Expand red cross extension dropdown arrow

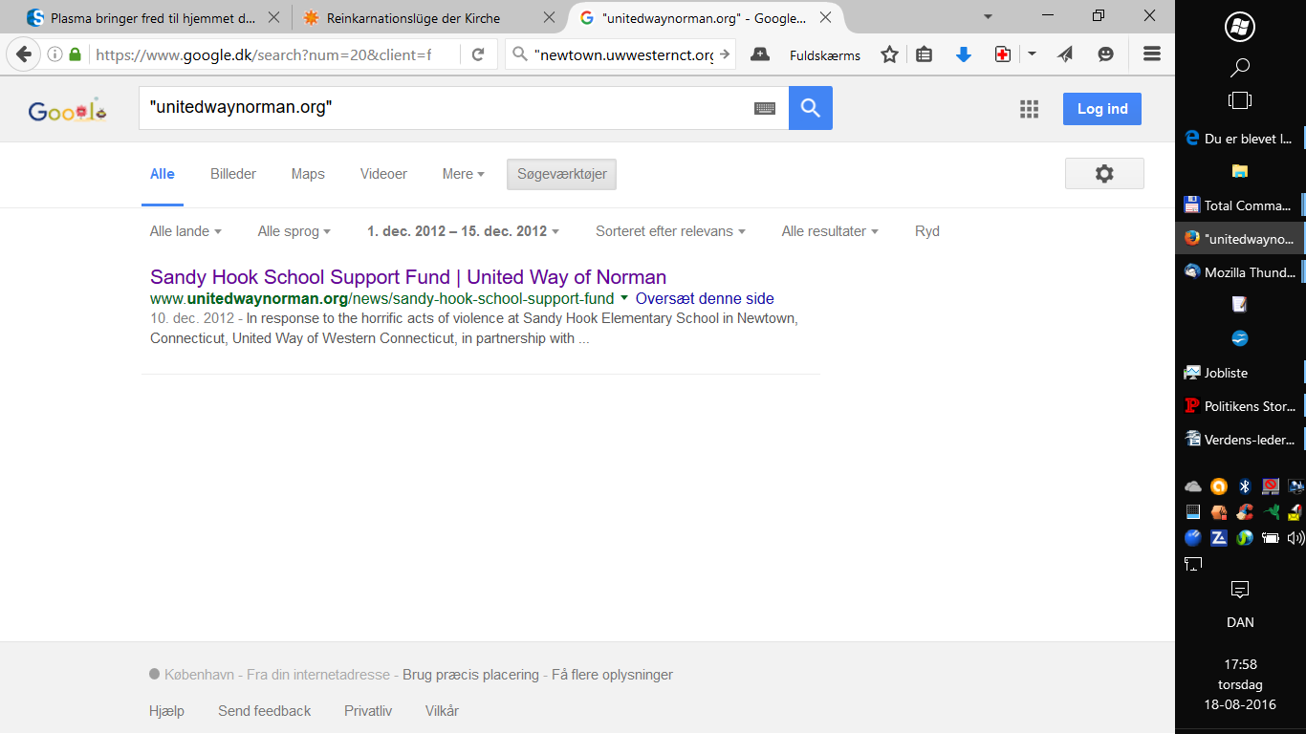pos(1032,54)
